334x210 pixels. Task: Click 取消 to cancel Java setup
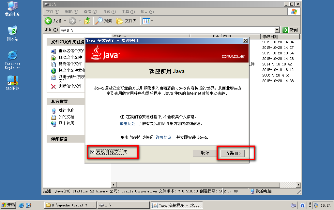205,153
